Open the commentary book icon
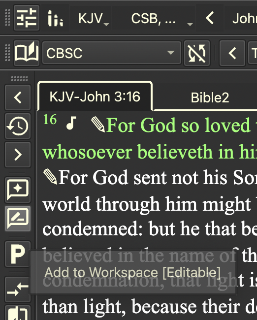This screenshot has height=320, width=257. tap(27, 53)
